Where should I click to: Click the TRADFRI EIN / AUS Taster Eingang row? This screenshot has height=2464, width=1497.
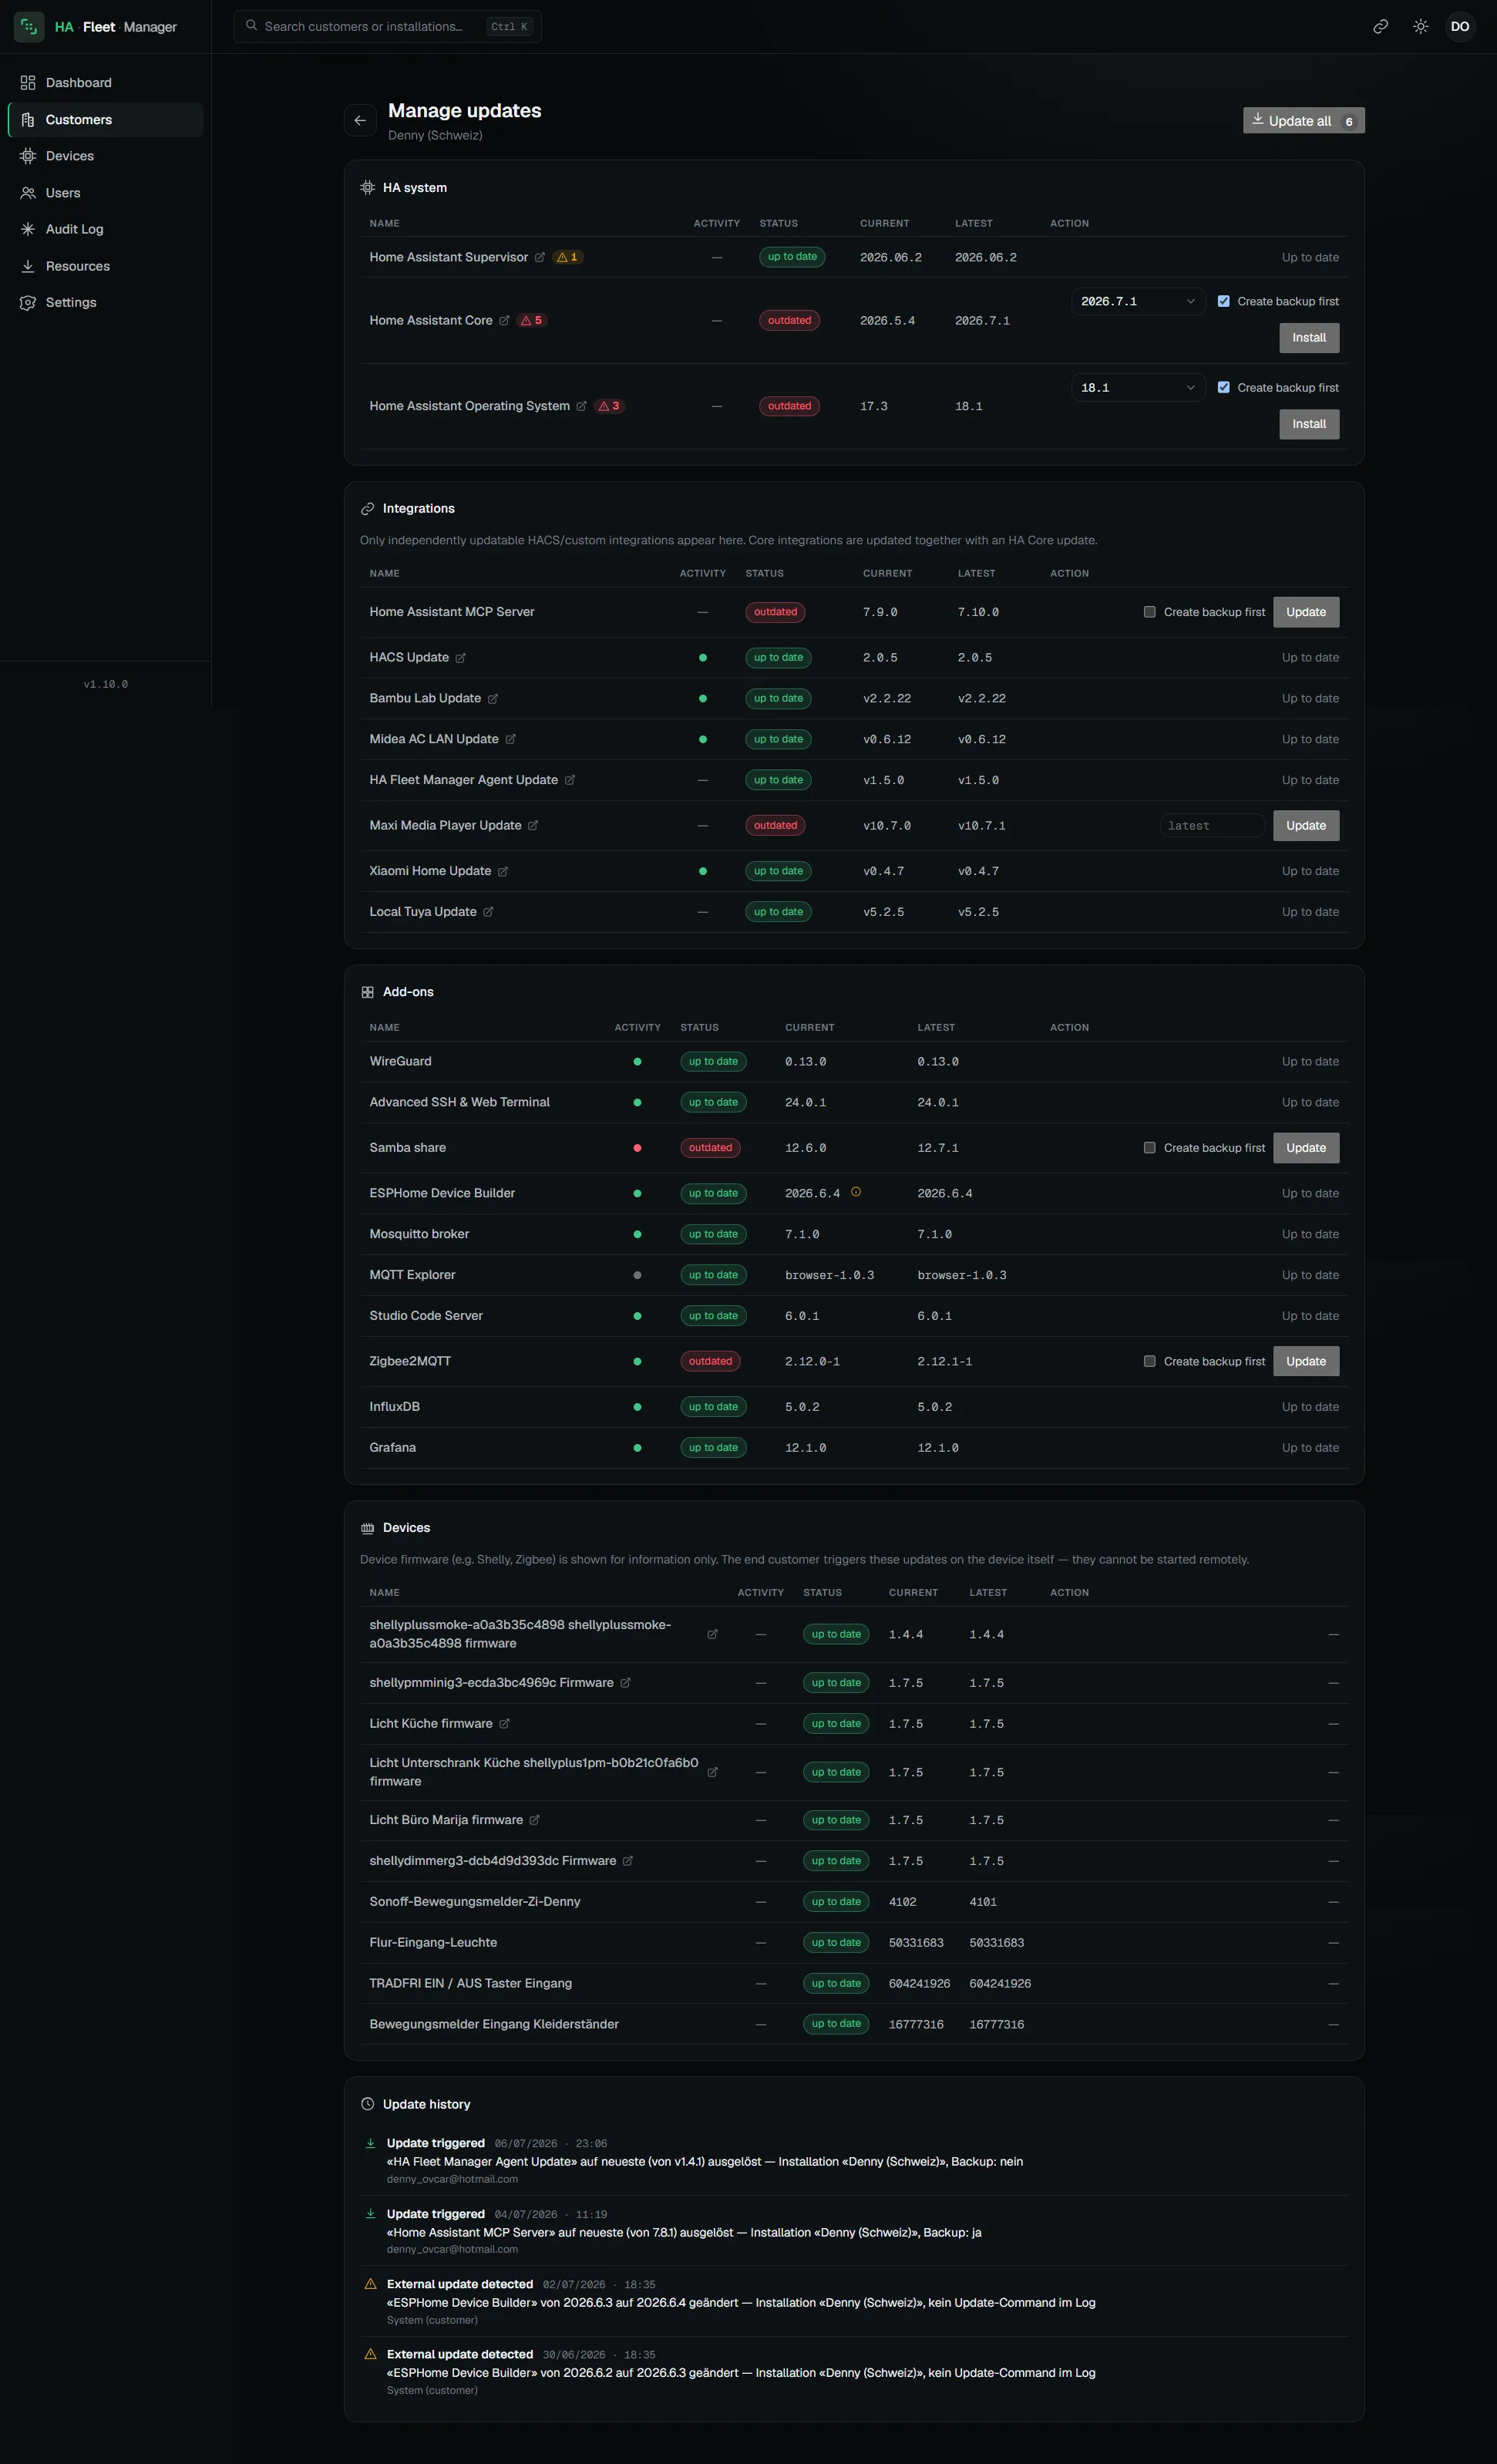click(x=854, y=1983)
